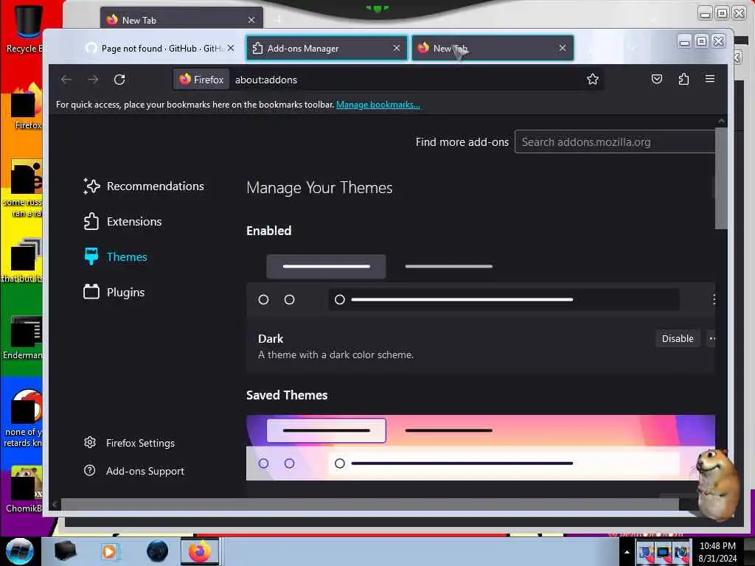Click the horizontal scrollbar at the bottom

click(370, 504)
